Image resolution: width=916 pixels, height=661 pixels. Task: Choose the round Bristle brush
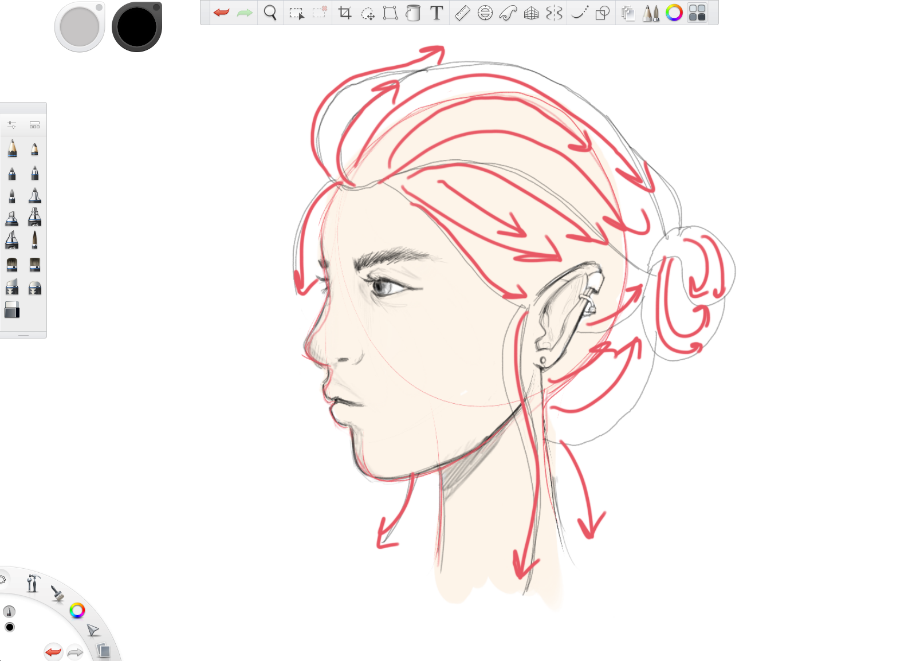tap(12, 265)
